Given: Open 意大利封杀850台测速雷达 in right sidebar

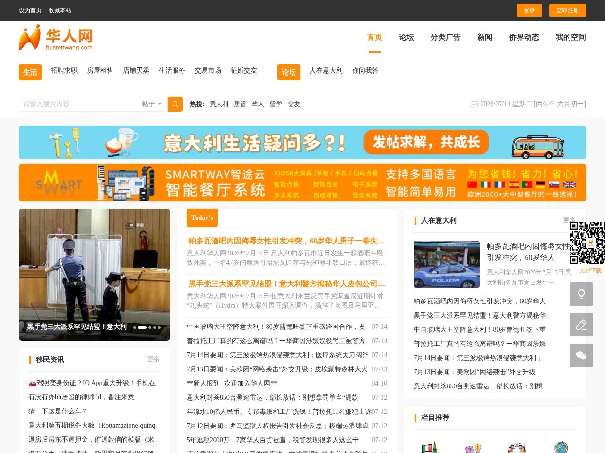Looking at the screenshot, I should click(478, 386).
